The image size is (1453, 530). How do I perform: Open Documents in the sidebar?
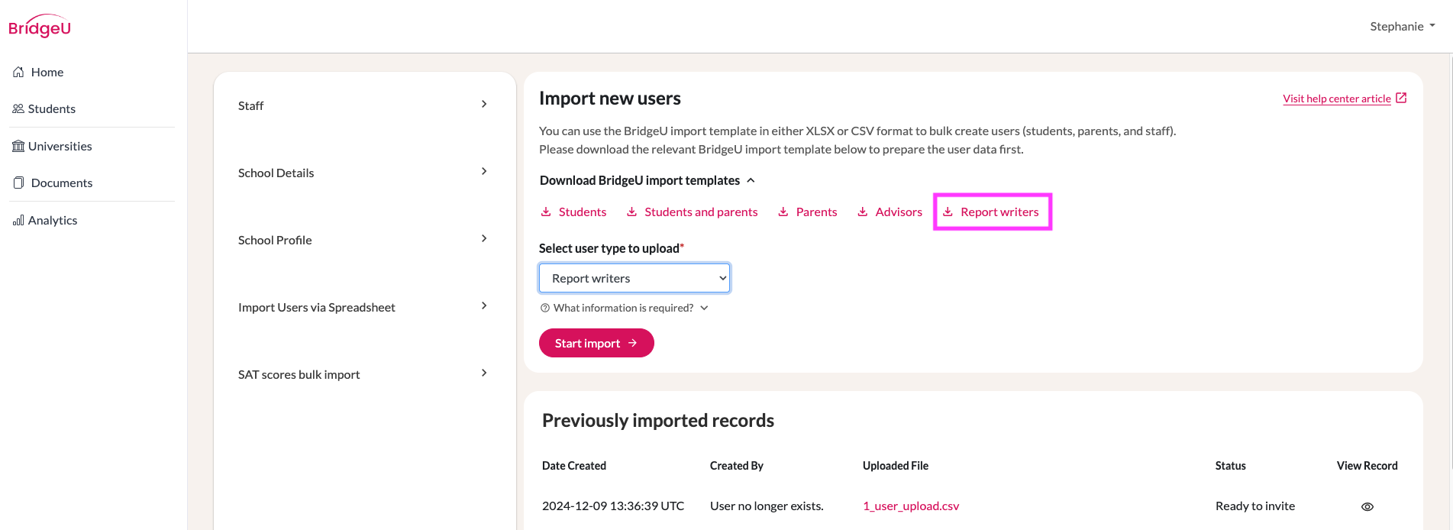(61, 183)
